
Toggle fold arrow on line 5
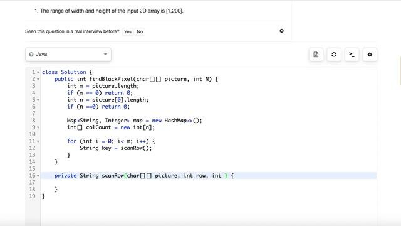point(38,100)
